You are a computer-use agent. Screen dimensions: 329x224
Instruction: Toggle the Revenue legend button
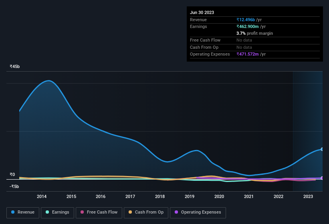[x=23, y=212]
